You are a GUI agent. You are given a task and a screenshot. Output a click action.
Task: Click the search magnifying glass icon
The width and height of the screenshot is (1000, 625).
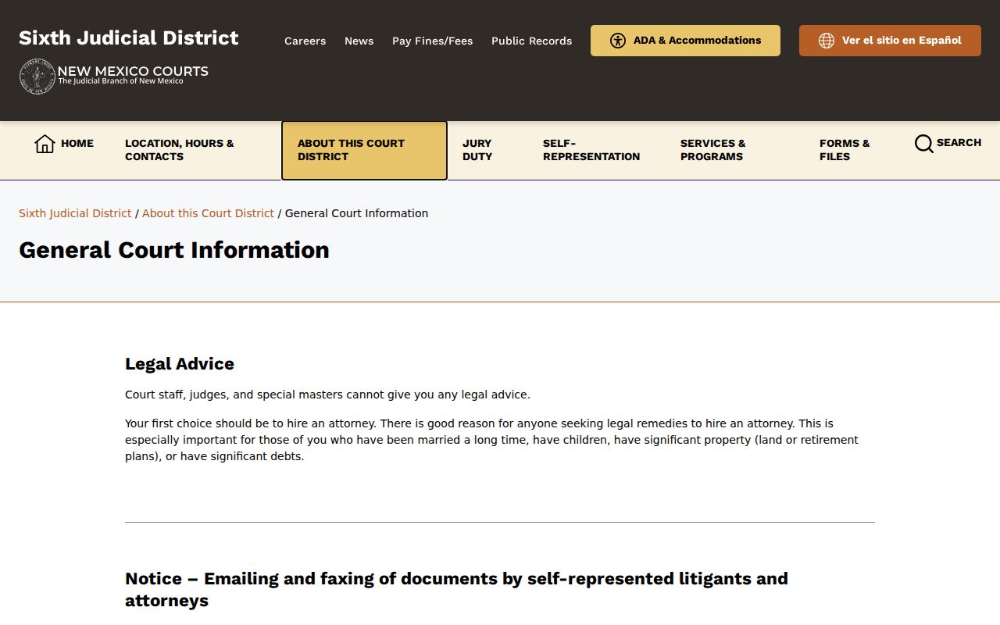[x=923, y=144]
